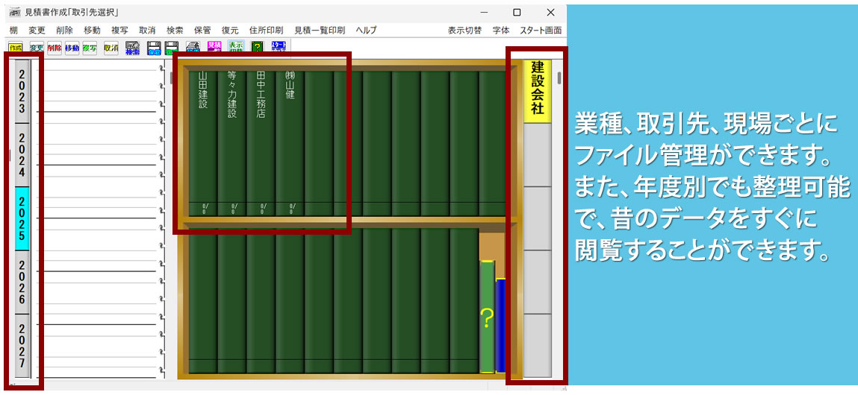Open the 山田建設 binder on the shelf
This screenshot has height=395, width=858.
pyautogui.click(x=202, y=142)
